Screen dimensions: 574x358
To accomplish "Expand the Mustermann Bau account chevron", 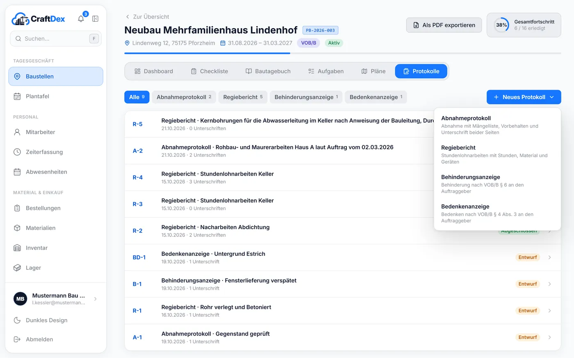I will coord(96,299).
